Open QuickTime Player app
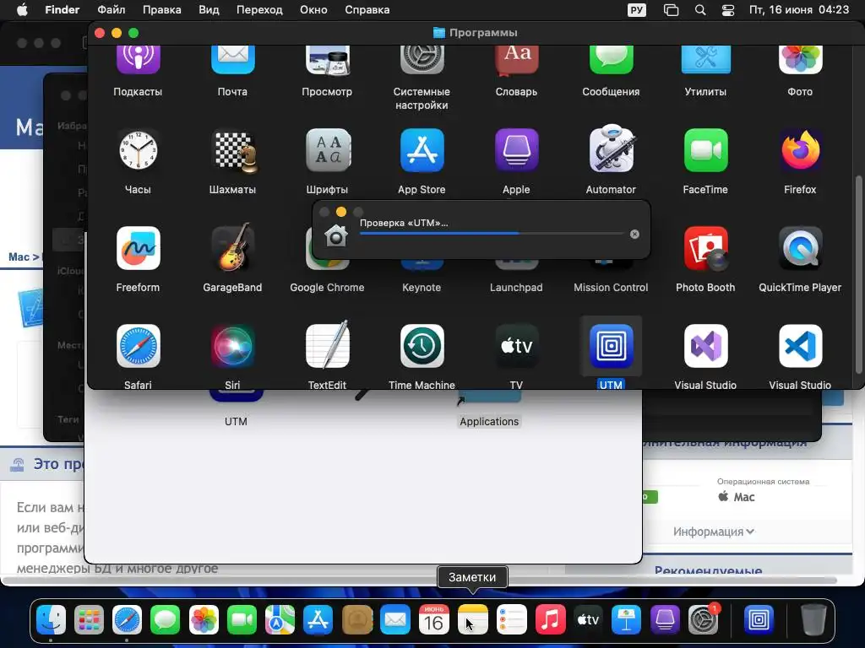The image size is (865, 648). (801, 248)
